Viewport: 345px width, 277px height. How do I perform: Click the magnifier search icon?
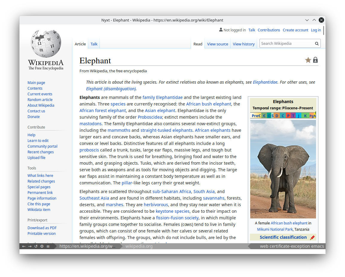click(317, 44)
